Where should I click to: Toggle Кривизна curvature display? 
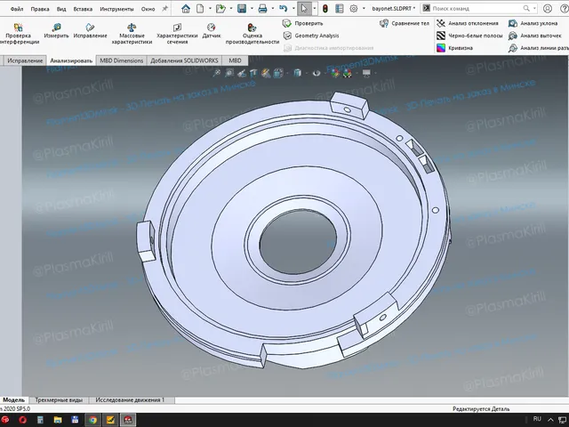[454, 48]
